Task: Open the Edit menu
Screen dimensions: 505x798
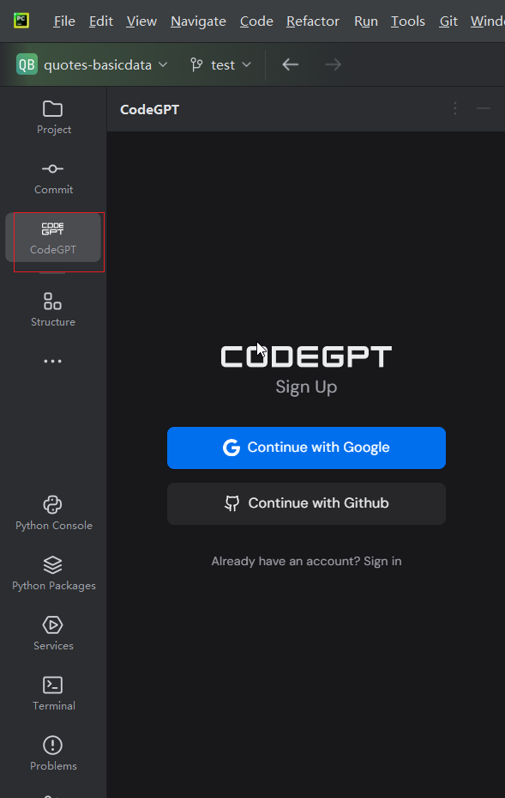Action: [x=101, y=21]
